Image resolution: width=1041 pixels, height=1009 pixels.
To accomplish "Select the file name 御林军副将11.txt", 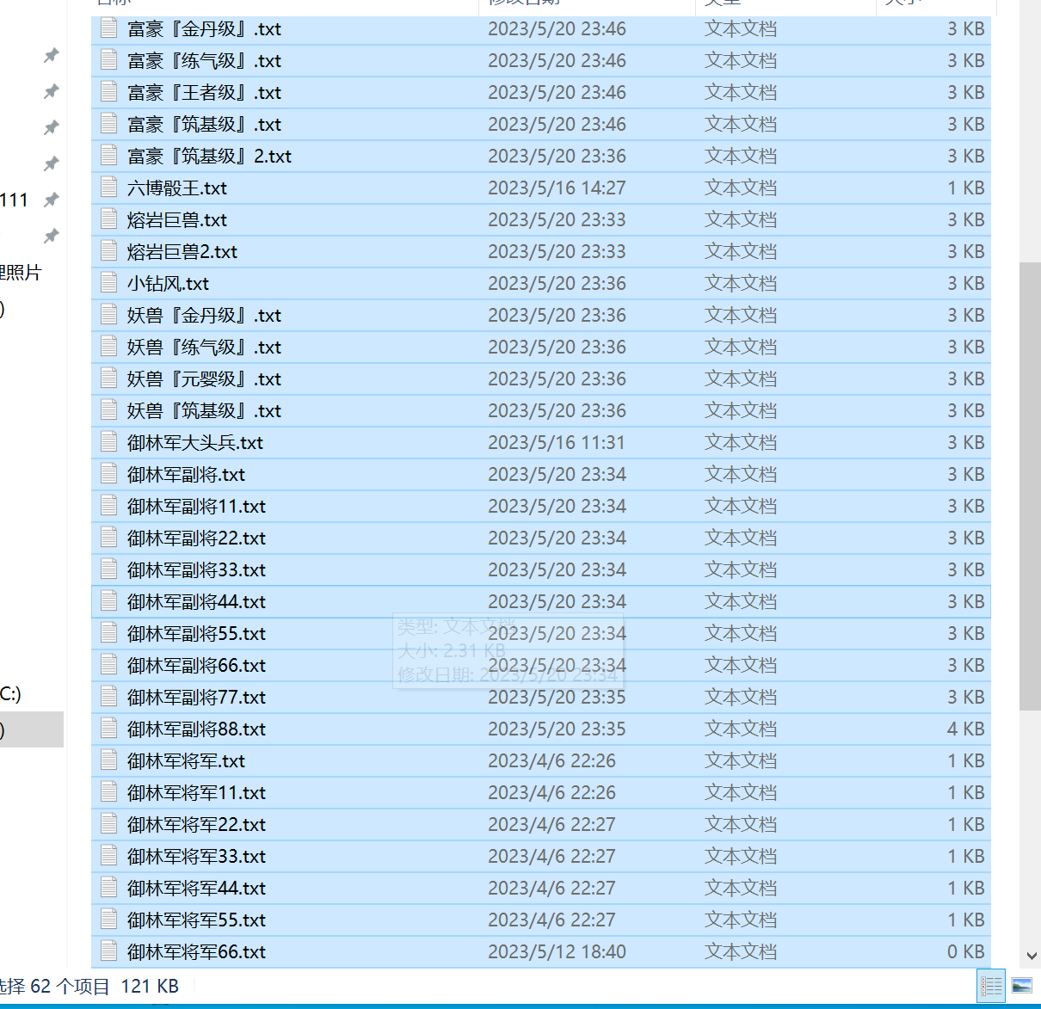I will click(x=196, y=506).
